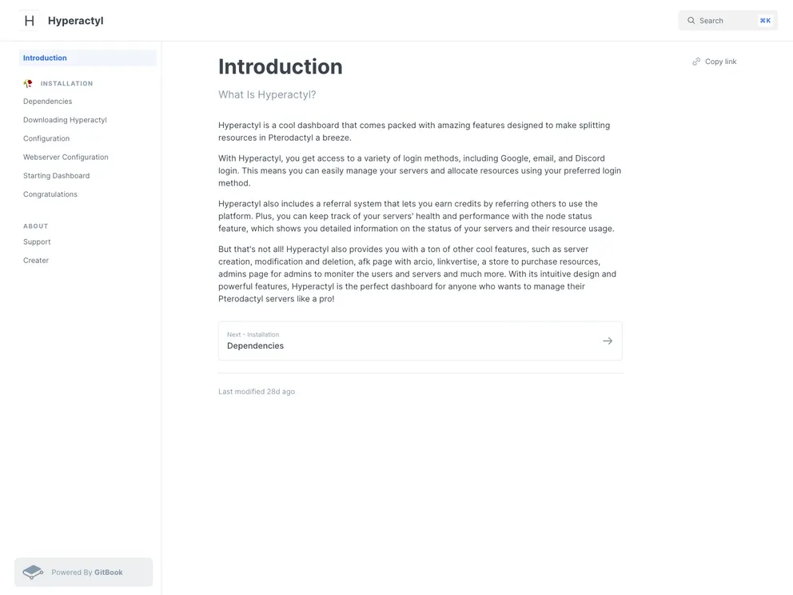Click the Hyperactyl "H" logo icon
The height and width of the screenshot is (595, 793).
coord(30,20)
